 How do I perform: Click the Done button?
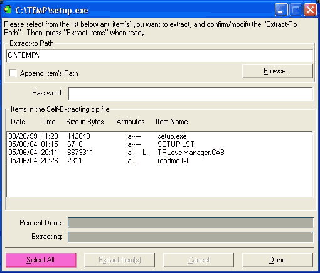[x=277, y=260]
